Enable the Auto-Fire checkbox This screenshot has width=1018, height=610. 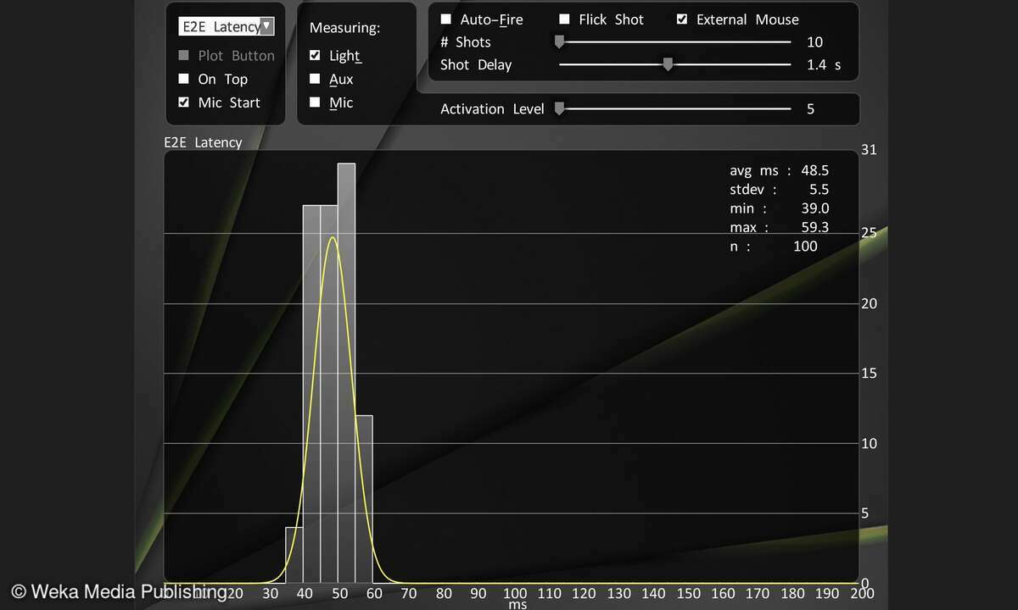point(446,19)
